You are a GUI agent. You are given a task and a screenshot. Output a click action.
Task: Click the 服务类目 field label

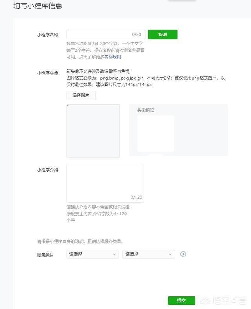pos(45,255)
